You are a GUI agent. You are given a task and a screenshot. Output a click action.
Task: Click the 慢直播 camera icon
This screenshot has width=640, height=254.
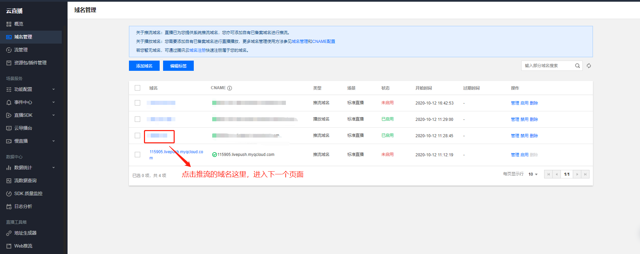pyautogui.click(x=9, y=141)
